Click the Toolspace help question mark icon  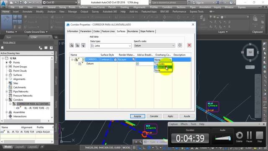(51, 48)
